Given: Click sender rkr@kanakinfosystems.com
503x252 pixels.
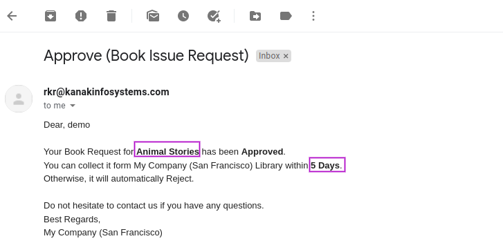Looking at the screenshot, I should pos(107,92).
